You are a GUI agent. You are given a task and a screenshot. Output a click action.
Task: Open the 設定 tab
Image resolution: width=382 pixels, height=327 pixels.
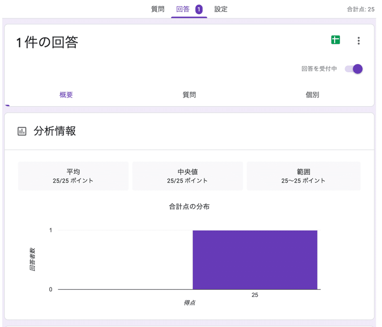(x=221, y=9)
